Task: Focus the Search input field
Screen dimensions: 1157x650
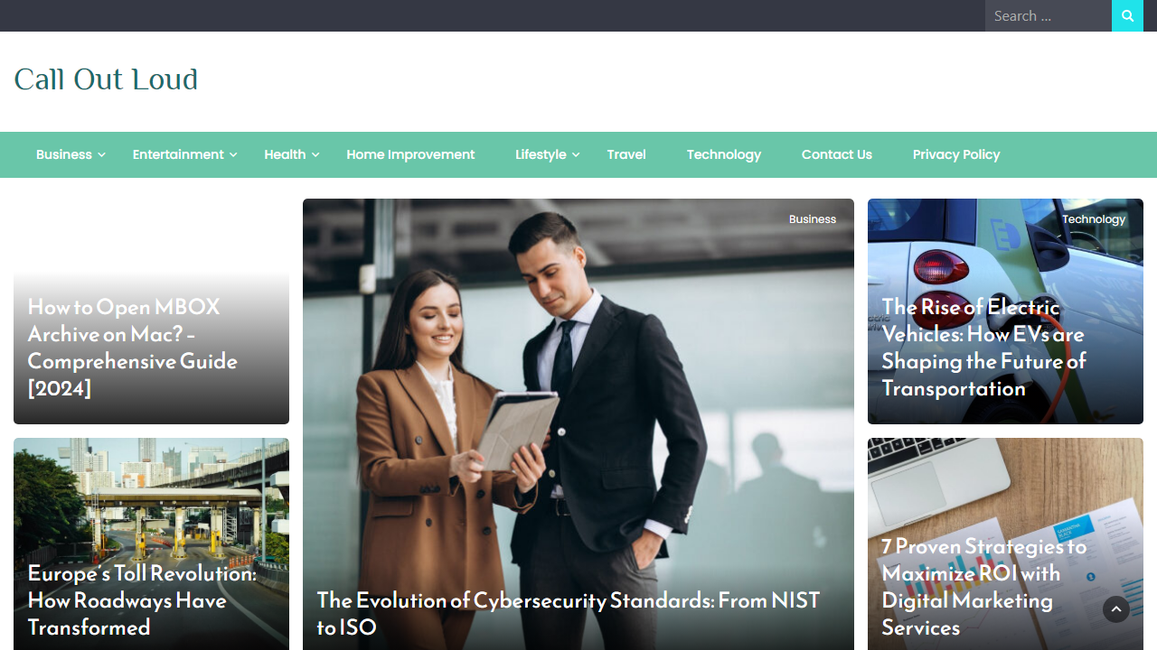Action: coord(1049,15)
